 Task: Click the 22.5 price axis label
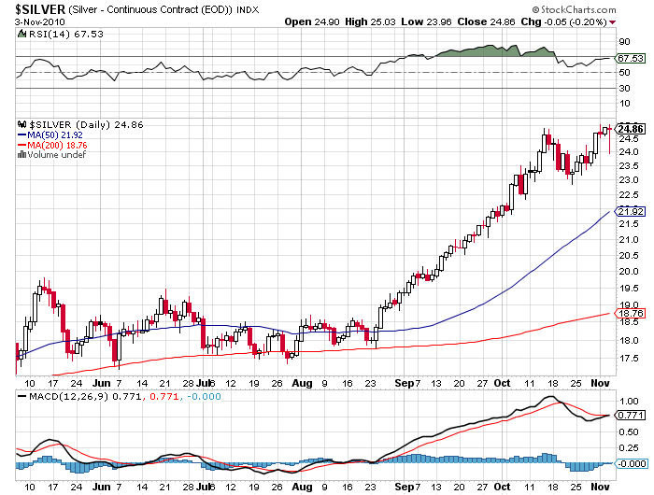(628, 195)
